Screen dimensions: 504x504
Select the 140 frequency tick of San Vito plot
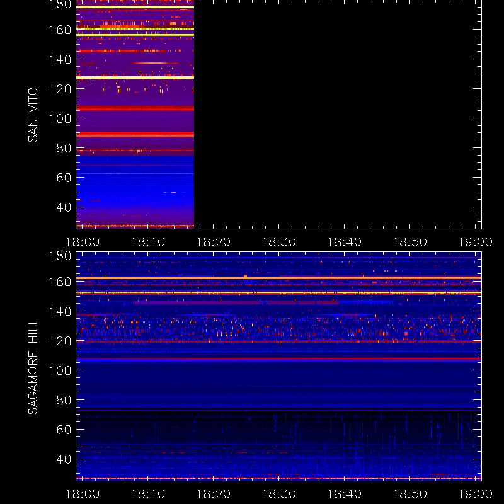(60, 59)
